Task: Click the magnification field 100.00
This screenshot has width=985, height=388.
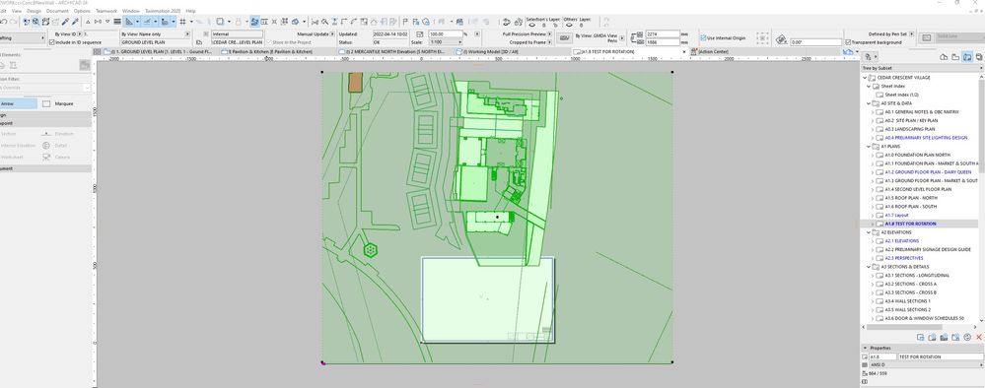Action: click(x=446, y=33)
